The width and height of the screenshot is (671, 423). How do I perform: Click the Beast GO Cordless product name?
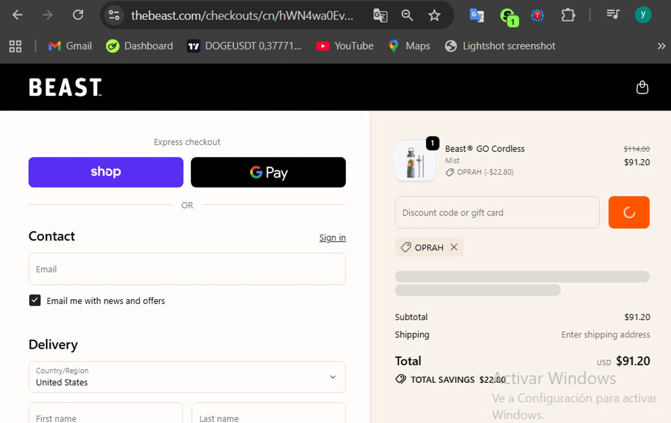coord(485,149)
